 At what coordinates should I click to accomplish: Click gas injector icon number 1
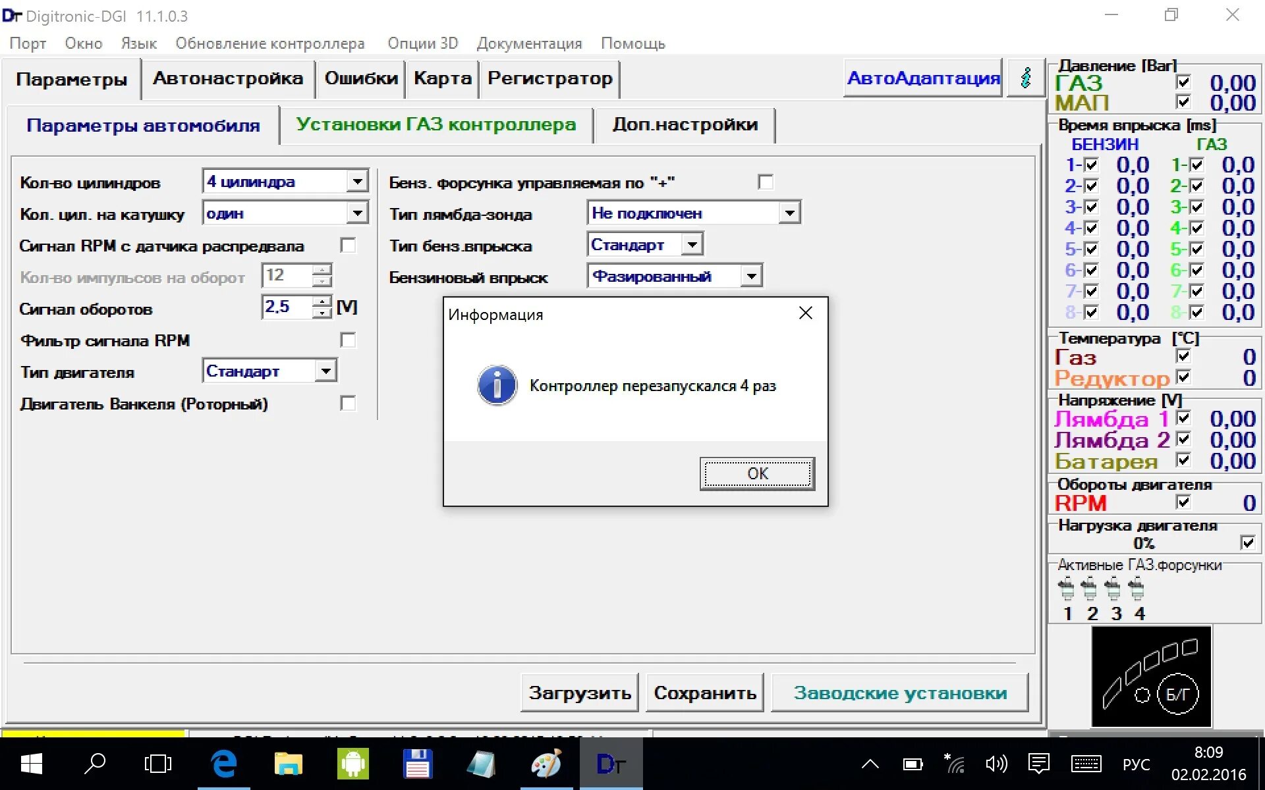pyautogui.click(x=1065, y=588)
